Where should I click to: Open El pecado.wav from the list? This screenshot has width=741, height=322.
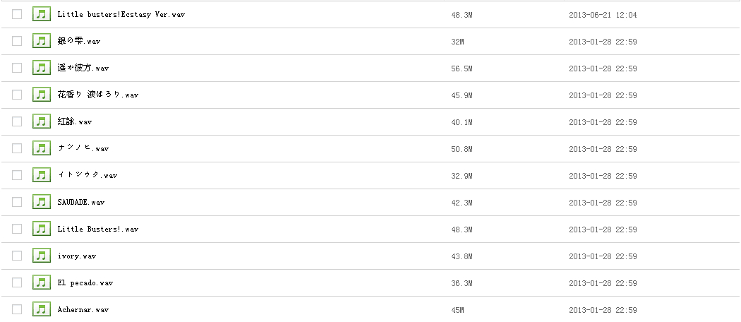pos(85,282)
